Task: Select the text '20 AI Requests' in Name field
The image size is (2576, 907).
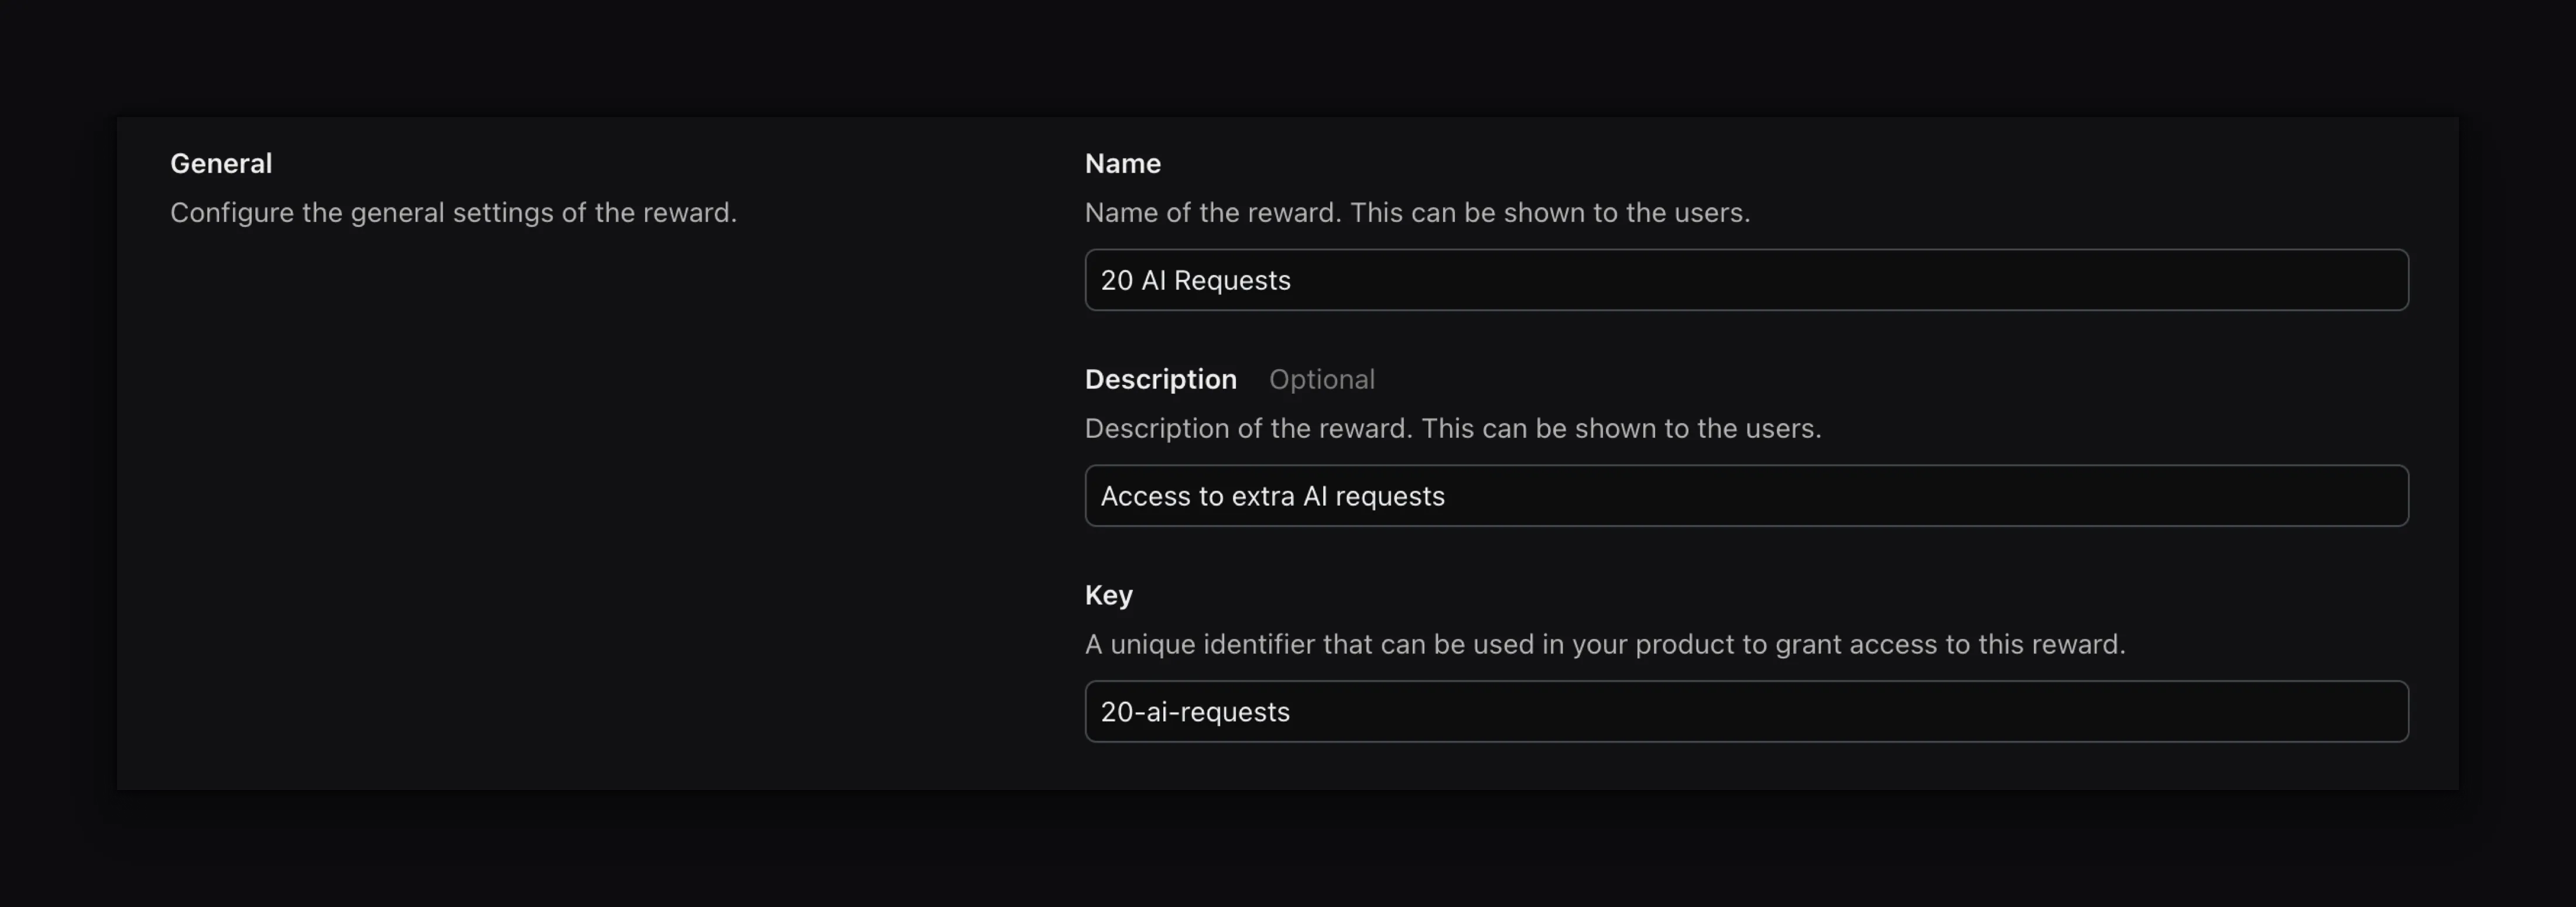Action: [1195, 280]
